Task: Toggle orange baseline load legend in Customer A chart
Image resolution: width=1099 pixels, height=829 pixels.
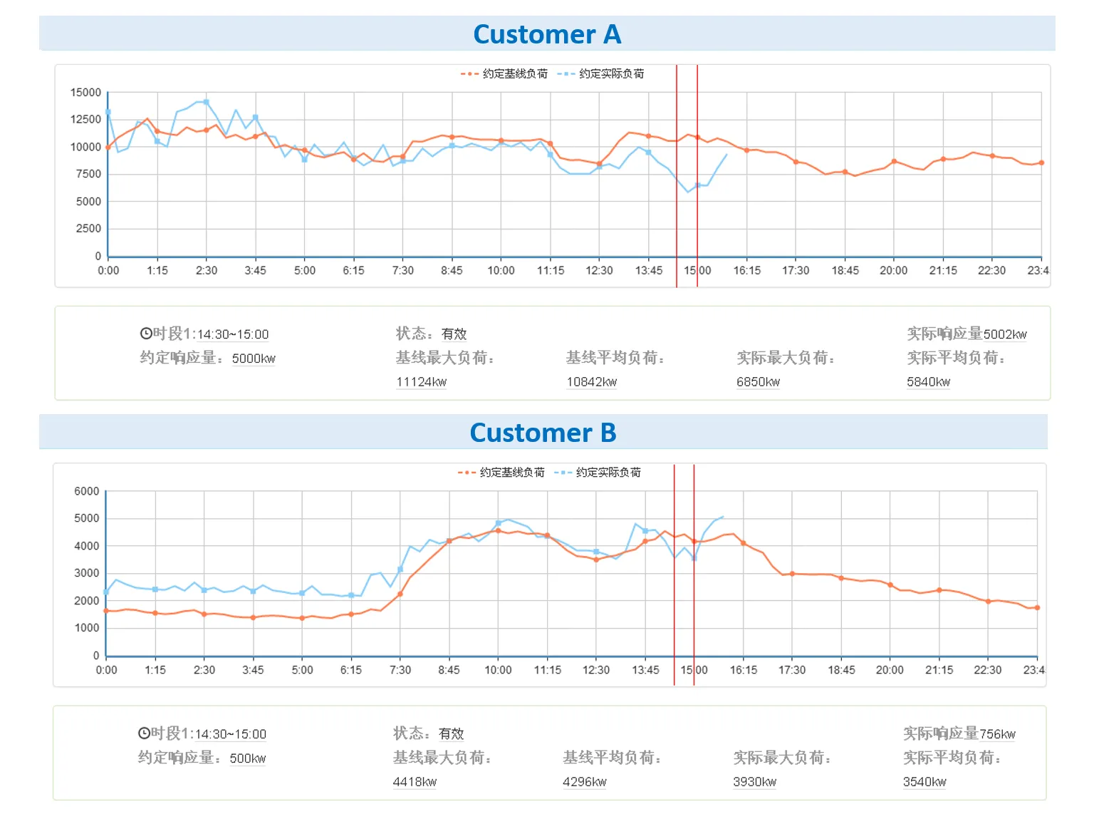Action: point(504,73)
